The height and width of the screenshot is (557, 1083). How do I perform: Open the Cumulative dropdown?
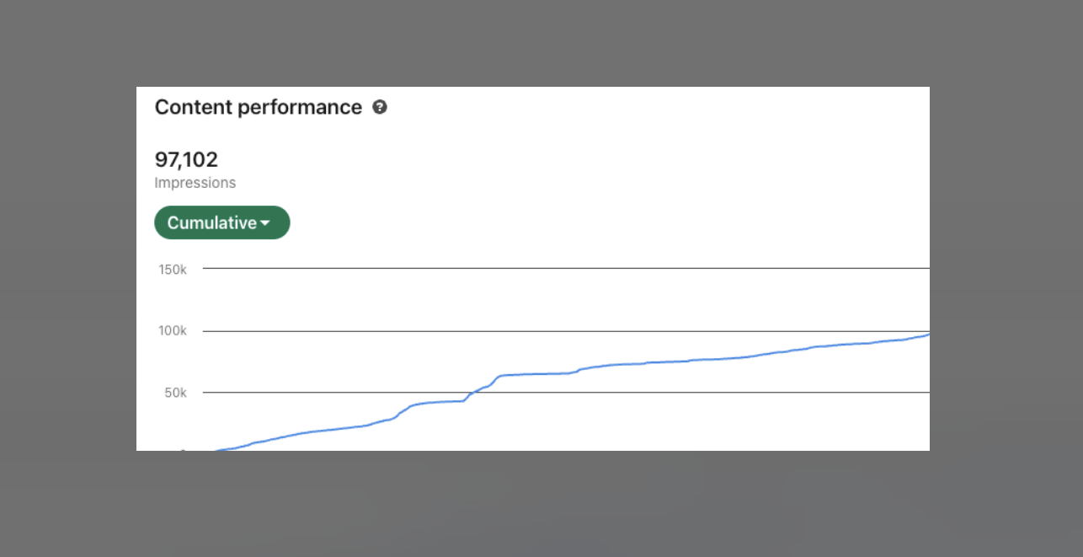(x=221, y=222)
